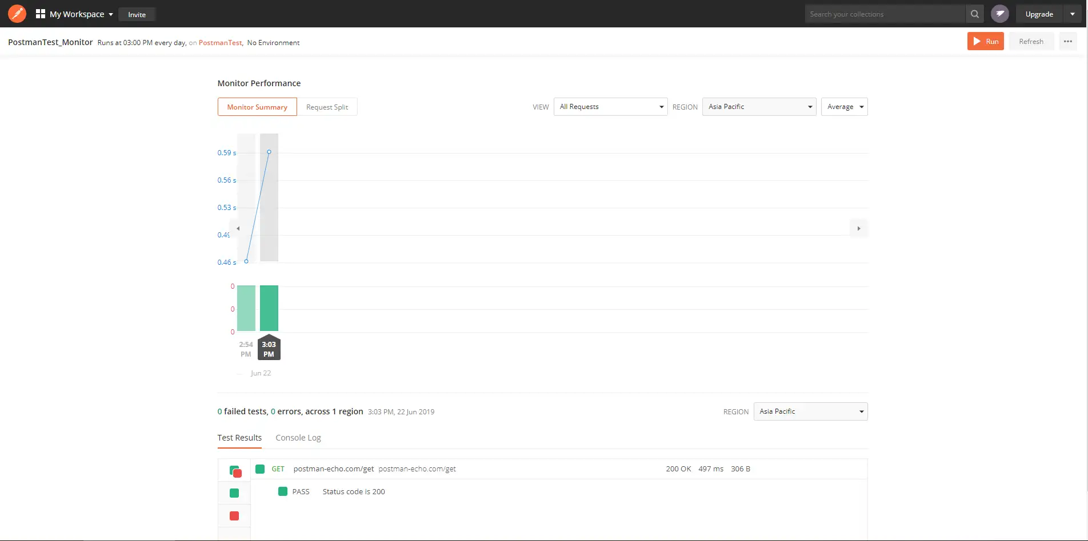Show all results filter icon
The height and width of the screenshot is (541, 1088).
[x=235, y=471]
